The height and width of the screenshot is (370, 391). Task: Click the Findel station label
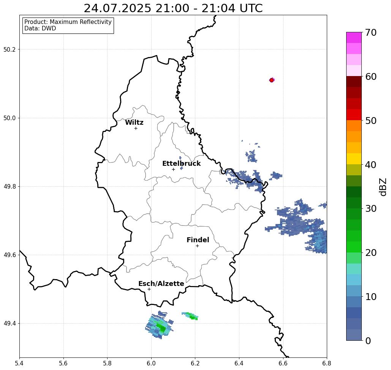(x=198, y=240)
